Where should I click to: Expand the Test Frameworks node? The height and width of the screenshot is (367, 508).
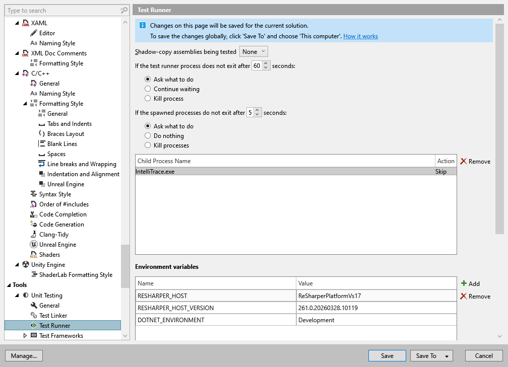click(24, 335)
